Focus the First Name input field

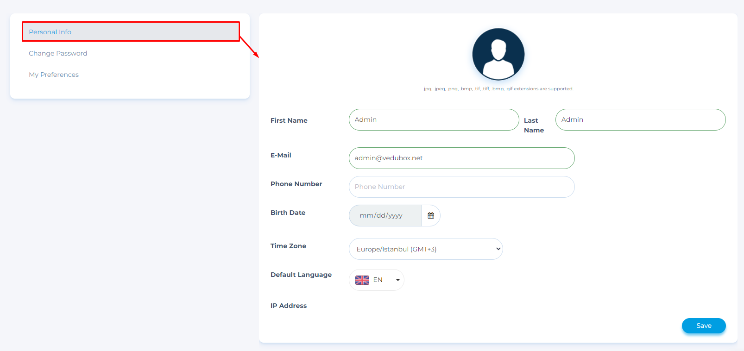pyautogui.click(x=433, y=120)
